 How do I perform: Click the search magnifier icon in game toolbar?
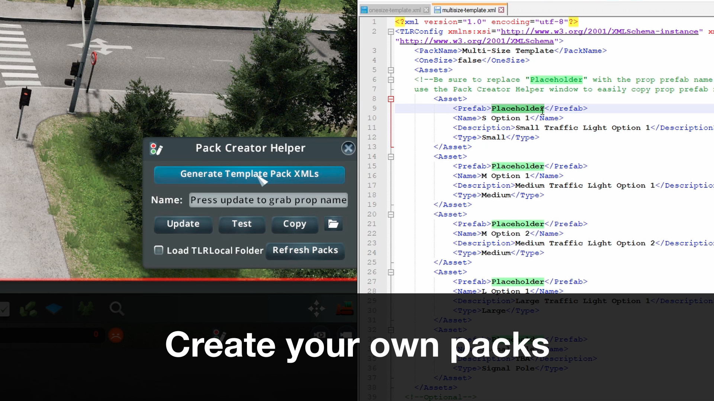coord(117,308)
